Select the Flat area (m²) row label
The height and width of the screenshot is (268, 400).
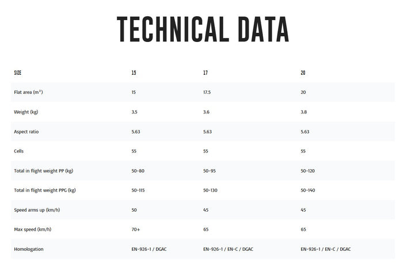[28, 93]
